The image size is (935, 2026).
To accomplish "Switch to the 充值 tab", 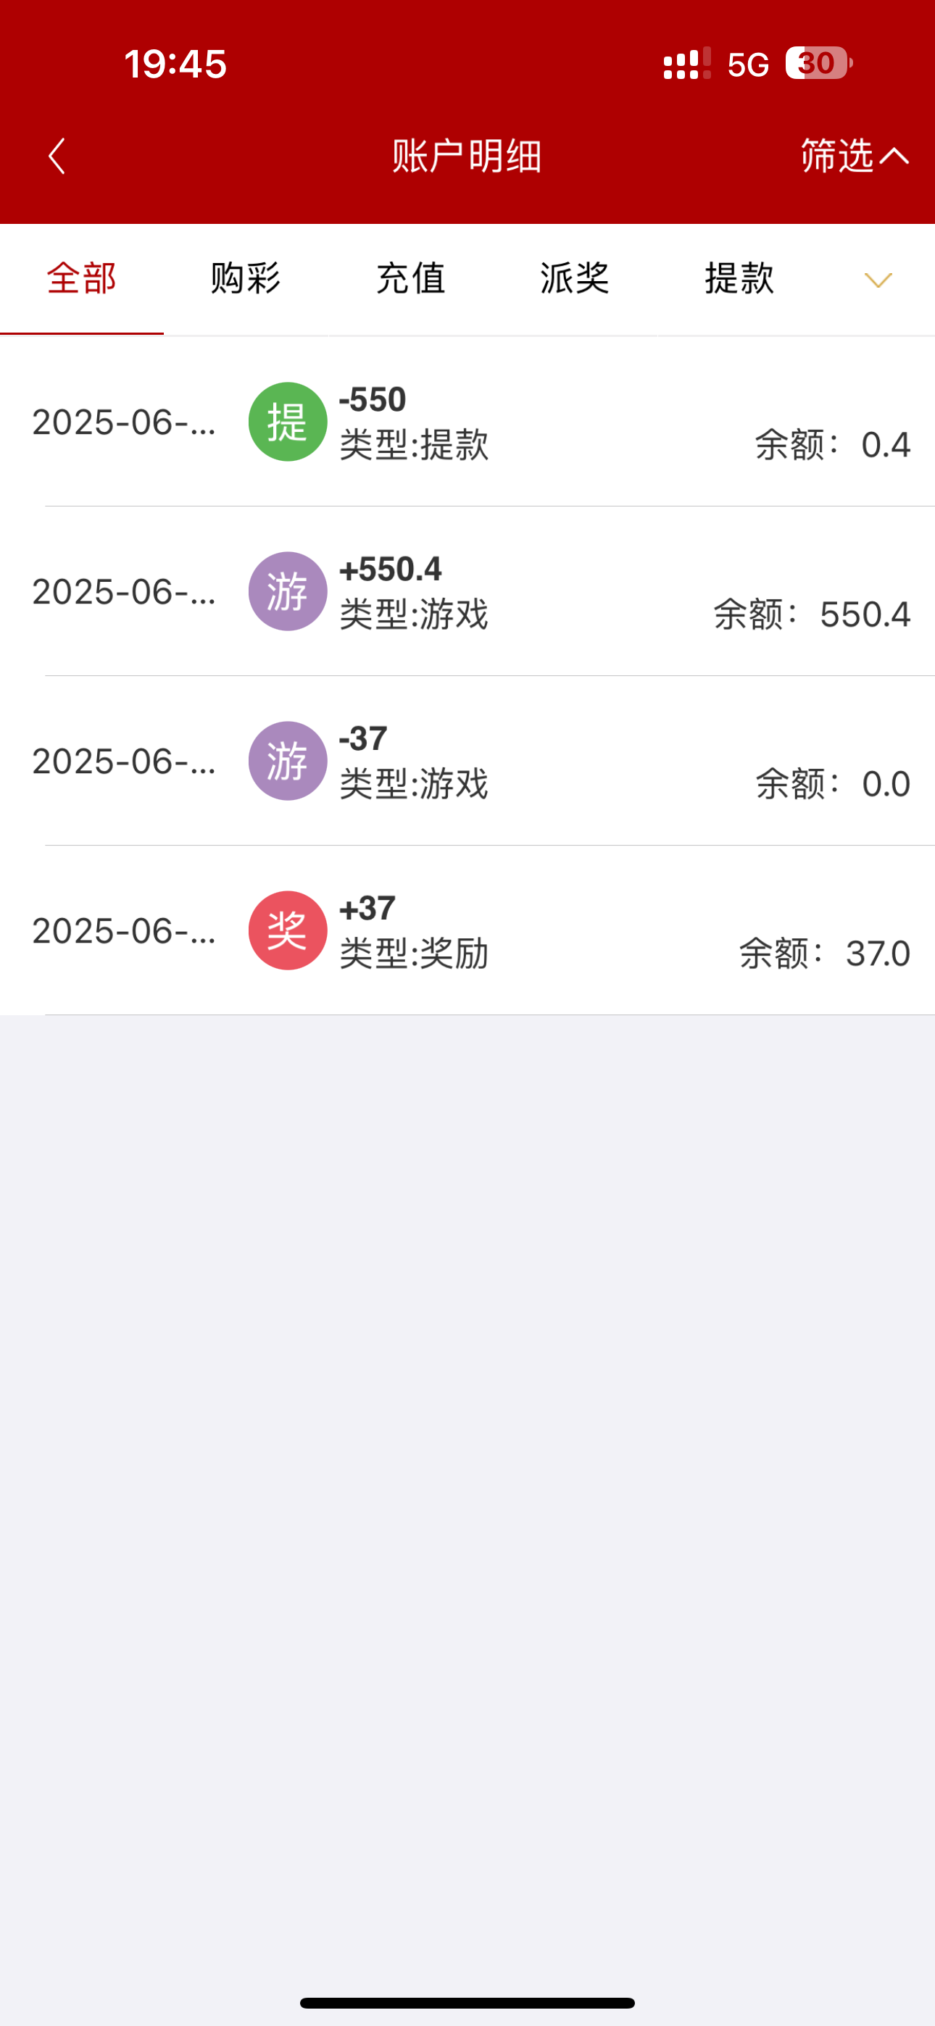I will 410,278.
